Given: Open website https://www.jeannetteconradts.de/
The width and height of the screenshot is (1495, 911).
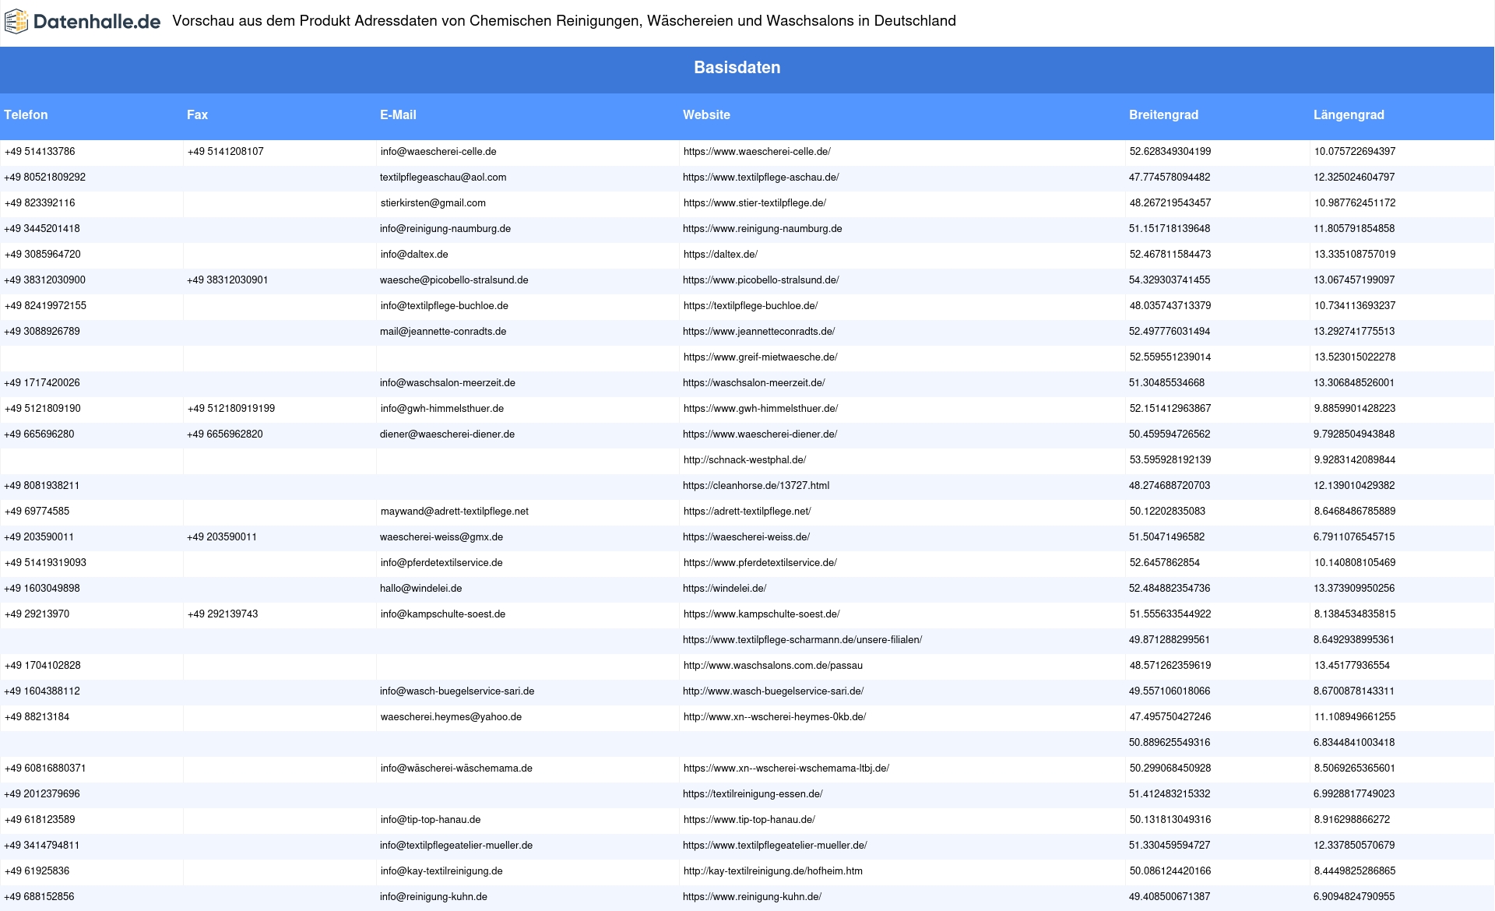Looking at the screenshot, I should [x=758, y=332].
